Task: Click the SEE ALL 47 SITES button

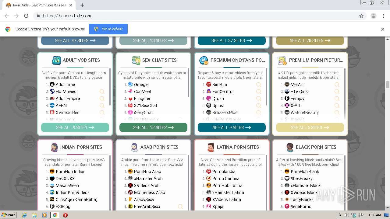Action: coord(75,40)
